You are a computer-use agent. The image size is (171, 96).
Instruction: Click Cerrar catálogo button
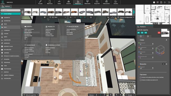[11, 14]
